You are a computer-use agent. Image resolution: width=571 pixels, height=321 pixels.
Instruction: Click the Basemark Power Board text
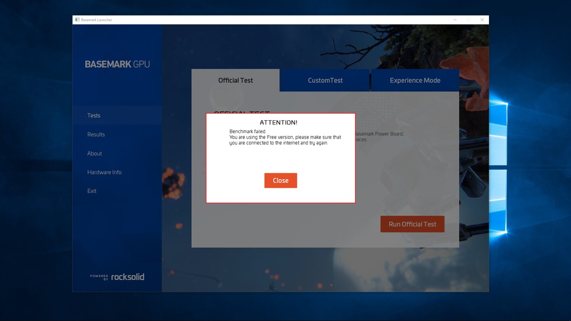(379, 134)
